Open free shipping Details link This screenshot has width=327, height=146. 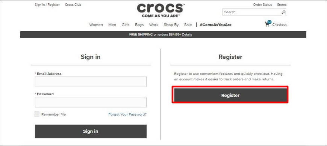pyautogui.click(x=187, y=35)
